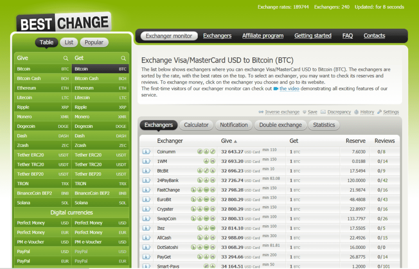Click the info icon for the FastChange row
The image size is (419, 269).
[x=146, y=190]
